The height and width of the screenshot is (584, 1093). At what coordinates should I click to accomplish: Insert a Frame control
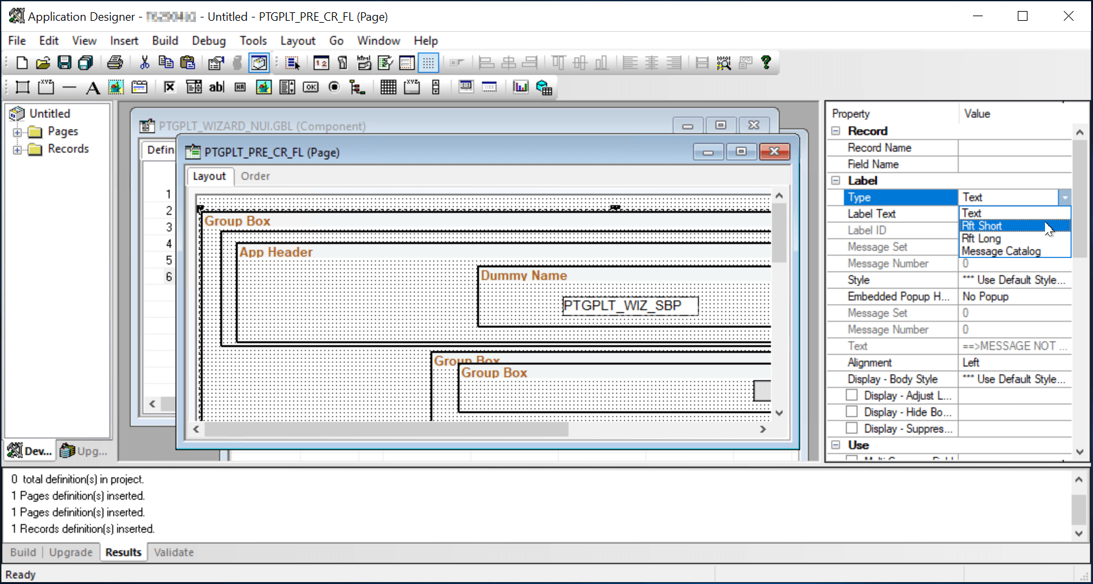click(21, 87)
